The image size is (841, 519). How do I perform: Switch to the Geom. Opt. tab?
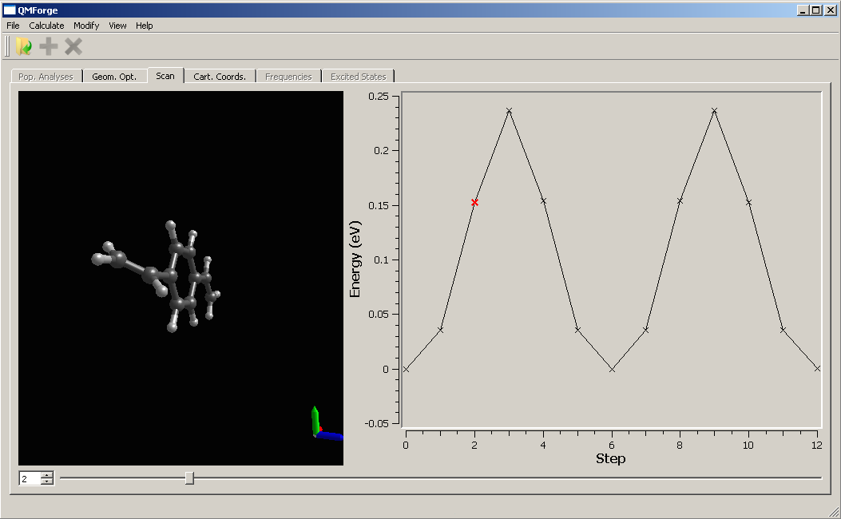coord(114,77)
